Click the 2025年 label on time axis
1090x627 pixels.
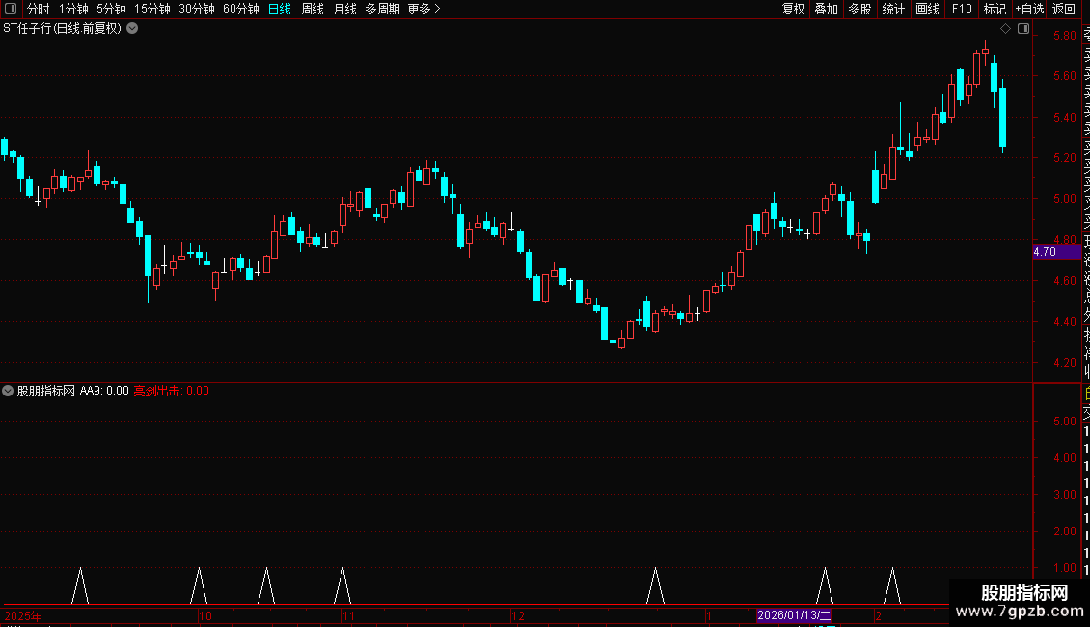point(23,615)
